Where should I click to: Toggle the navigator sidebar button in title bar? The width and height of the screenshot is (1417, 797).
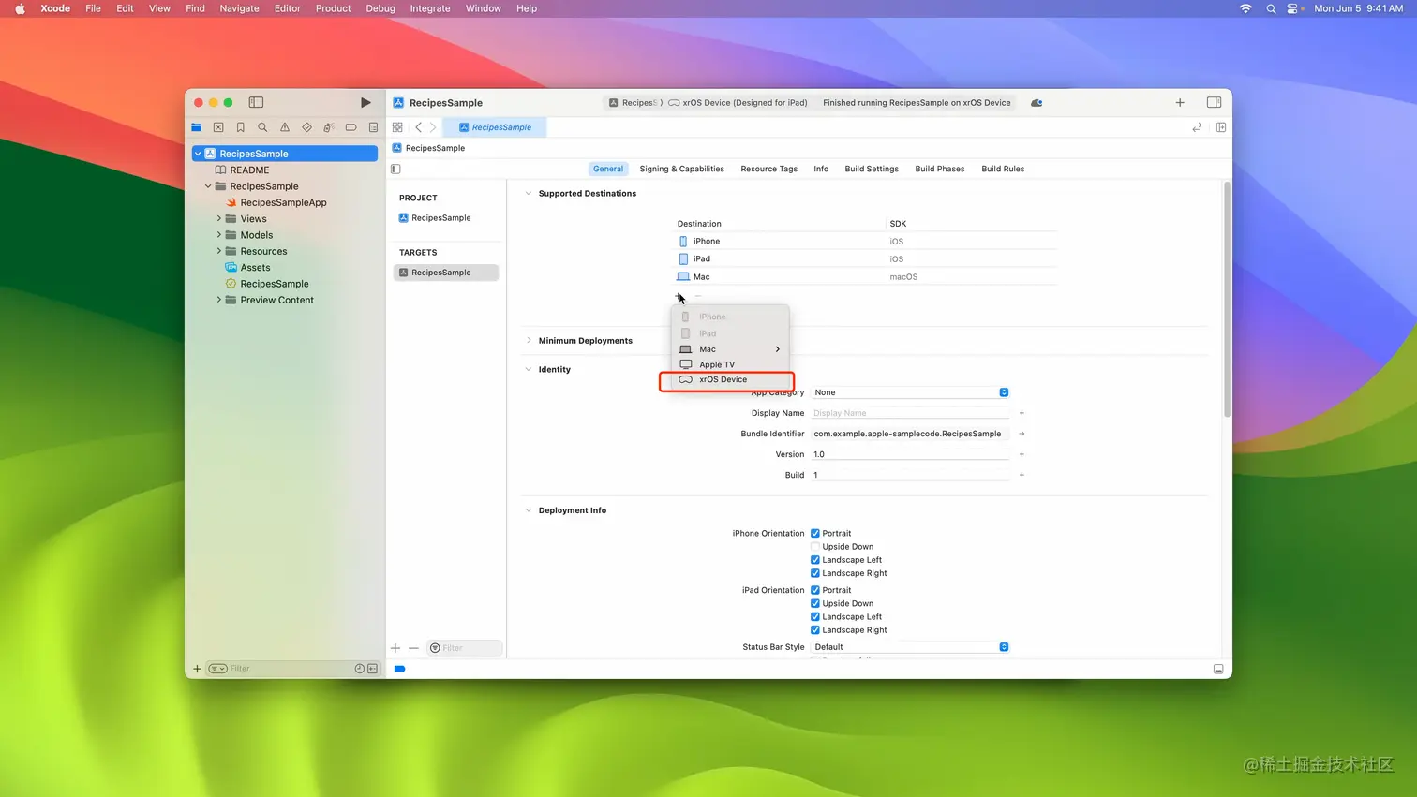(x=256, y=102)
